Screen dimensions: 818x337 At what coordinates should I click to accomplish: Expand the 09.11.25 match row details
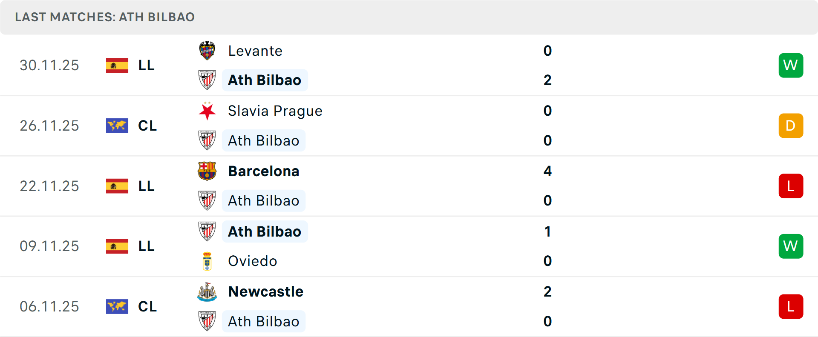(x=409, y=246)
